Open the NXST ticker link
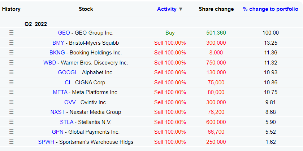This screenshot has height=151, width=303. tap(58, 112)
